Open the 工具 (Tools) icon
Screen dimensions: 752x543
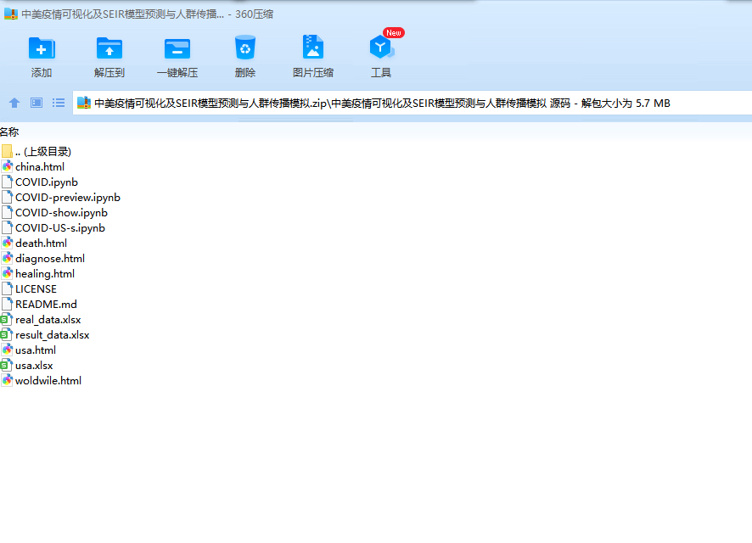[381, 48]
